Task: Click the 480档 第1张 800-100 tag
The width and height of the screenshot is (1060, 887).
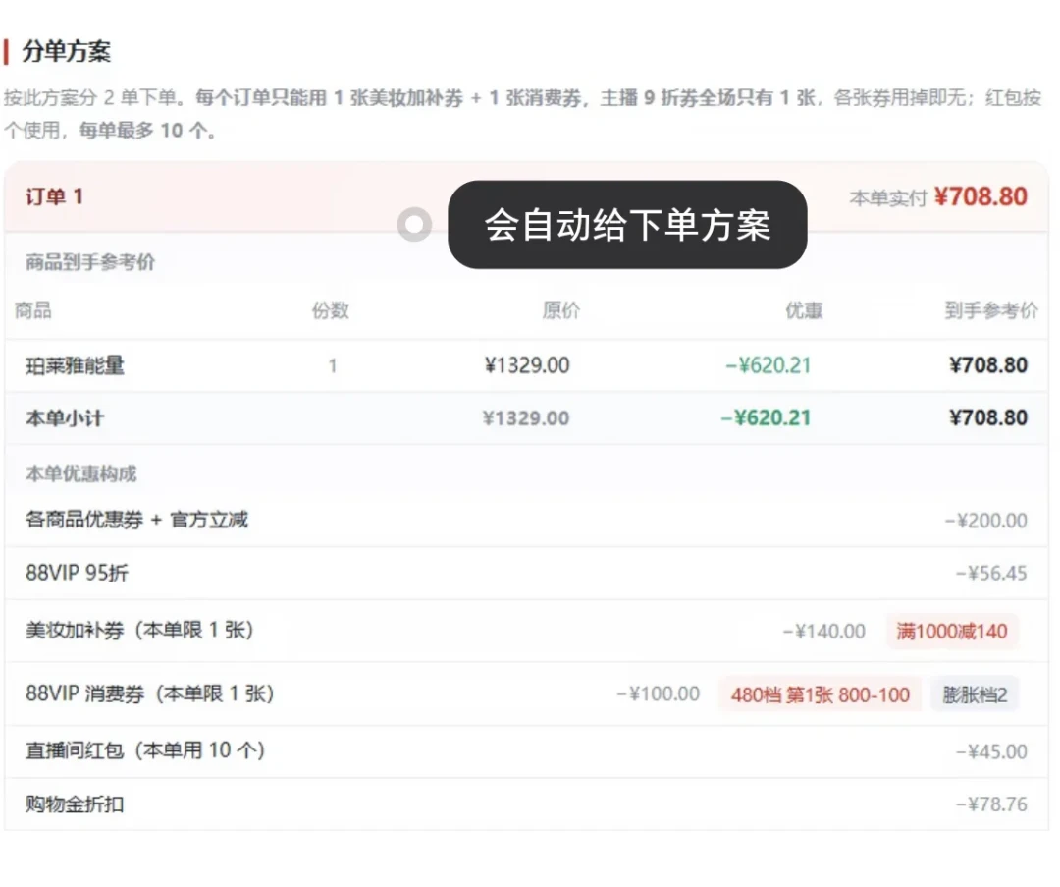Action: click(x=820, y=694)
